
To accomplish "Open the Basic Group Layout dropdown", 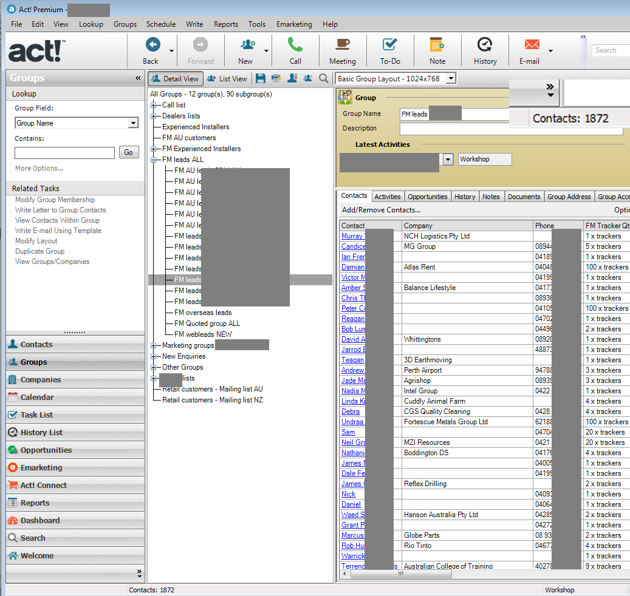I will (450, 78).
